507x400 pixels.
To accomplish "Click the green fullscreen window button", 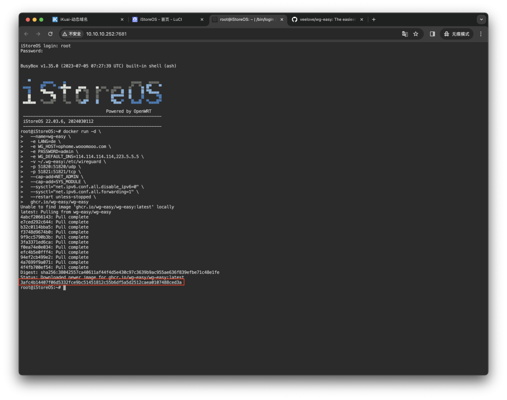I will point(42,20).
